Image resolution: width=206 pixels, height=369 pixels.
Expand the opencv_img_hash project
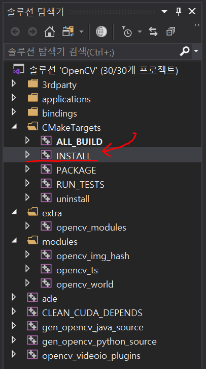point(27,254)
